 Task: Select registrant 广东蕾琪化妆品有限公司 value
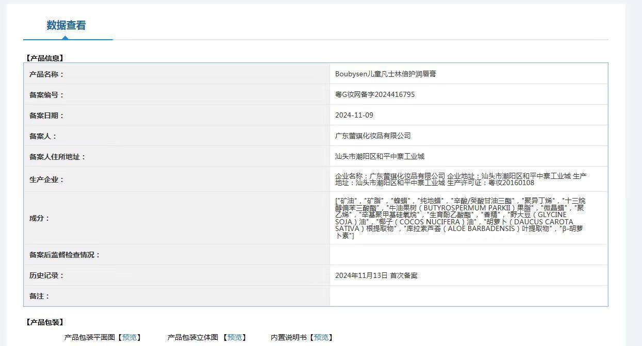pyautogui.click(x=373, y=136)
